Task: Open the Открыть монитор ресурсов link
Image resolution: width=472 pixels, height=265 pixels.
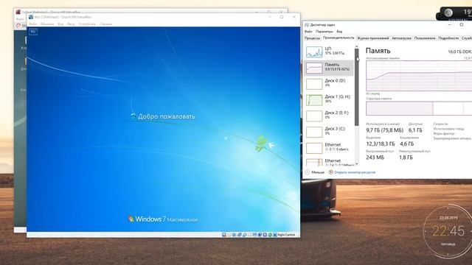Action: (x=355, y=172)
